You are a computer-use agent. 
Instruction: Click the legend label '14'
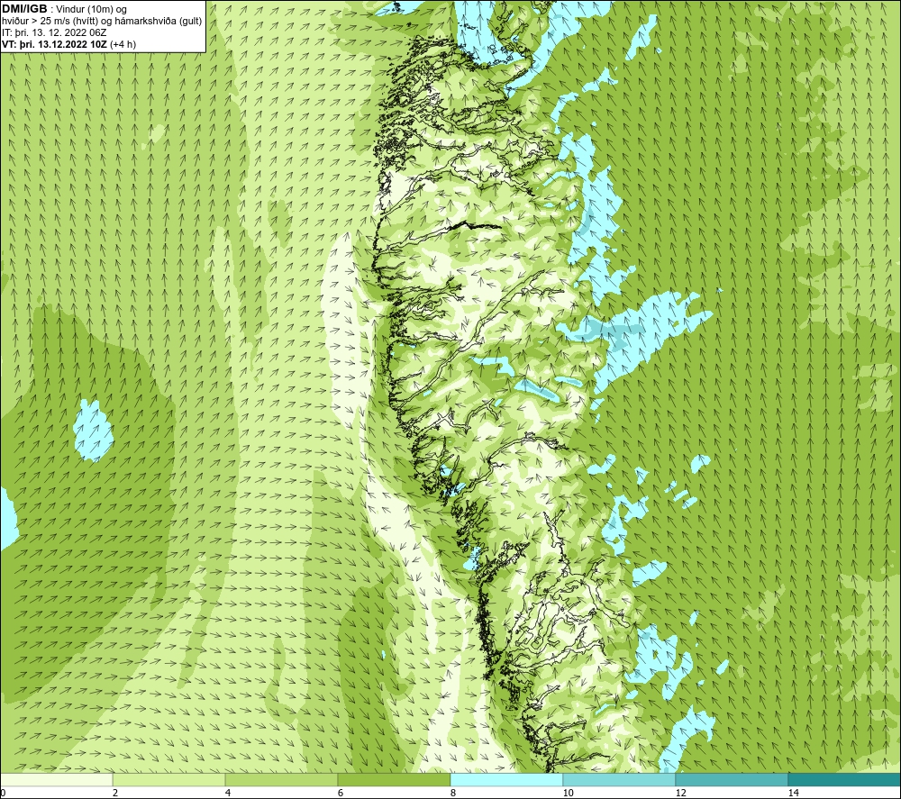pos(793,793)
